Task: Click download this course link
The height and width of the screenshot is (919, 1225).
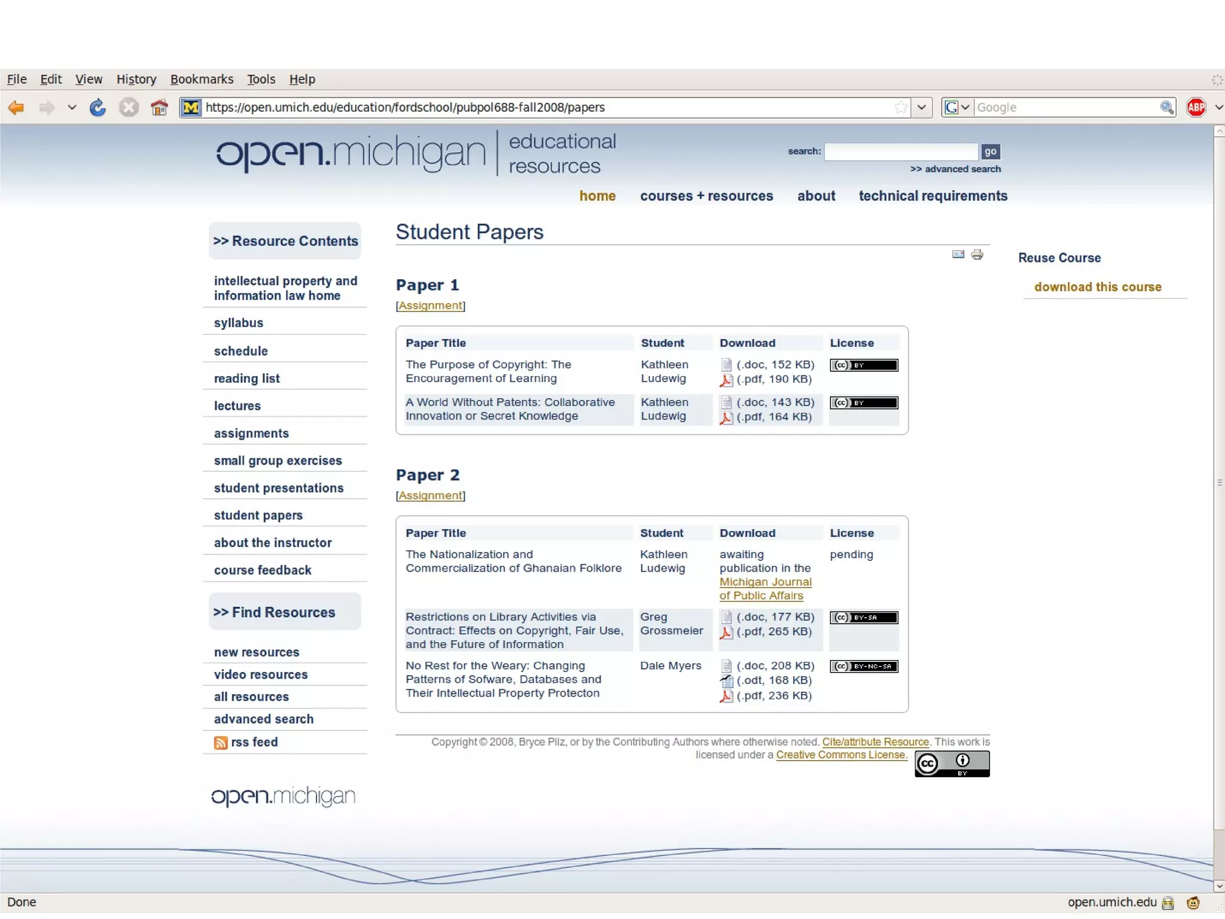Action: coord(1098,287)
